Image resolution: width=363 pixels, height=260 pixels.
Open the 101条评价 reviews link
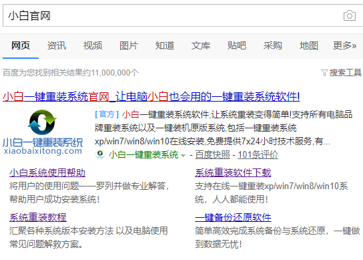(x=258, y=154)
